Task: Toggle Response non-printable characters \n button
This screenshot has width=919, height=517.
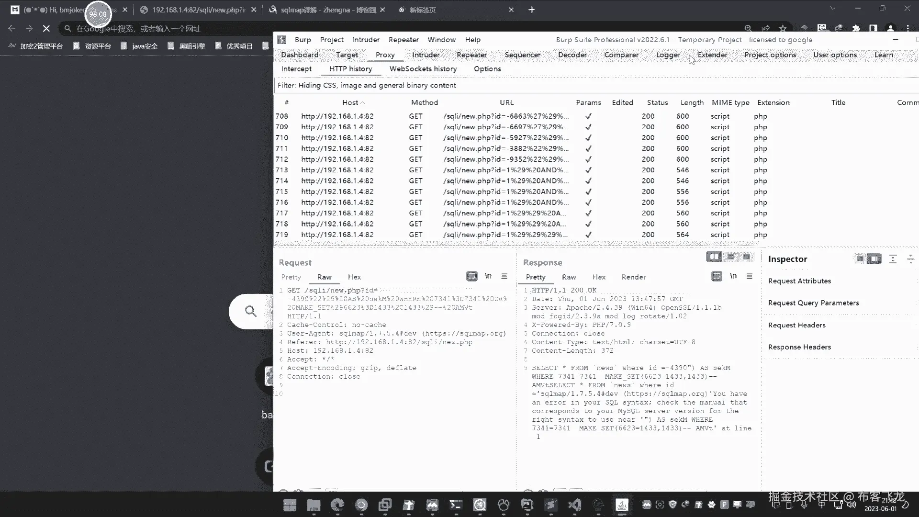Action: 733,276
